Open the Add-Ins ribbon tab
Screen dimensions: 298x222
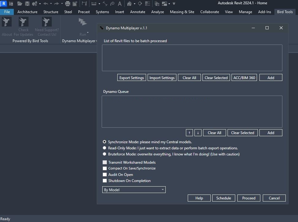[264, 12]
